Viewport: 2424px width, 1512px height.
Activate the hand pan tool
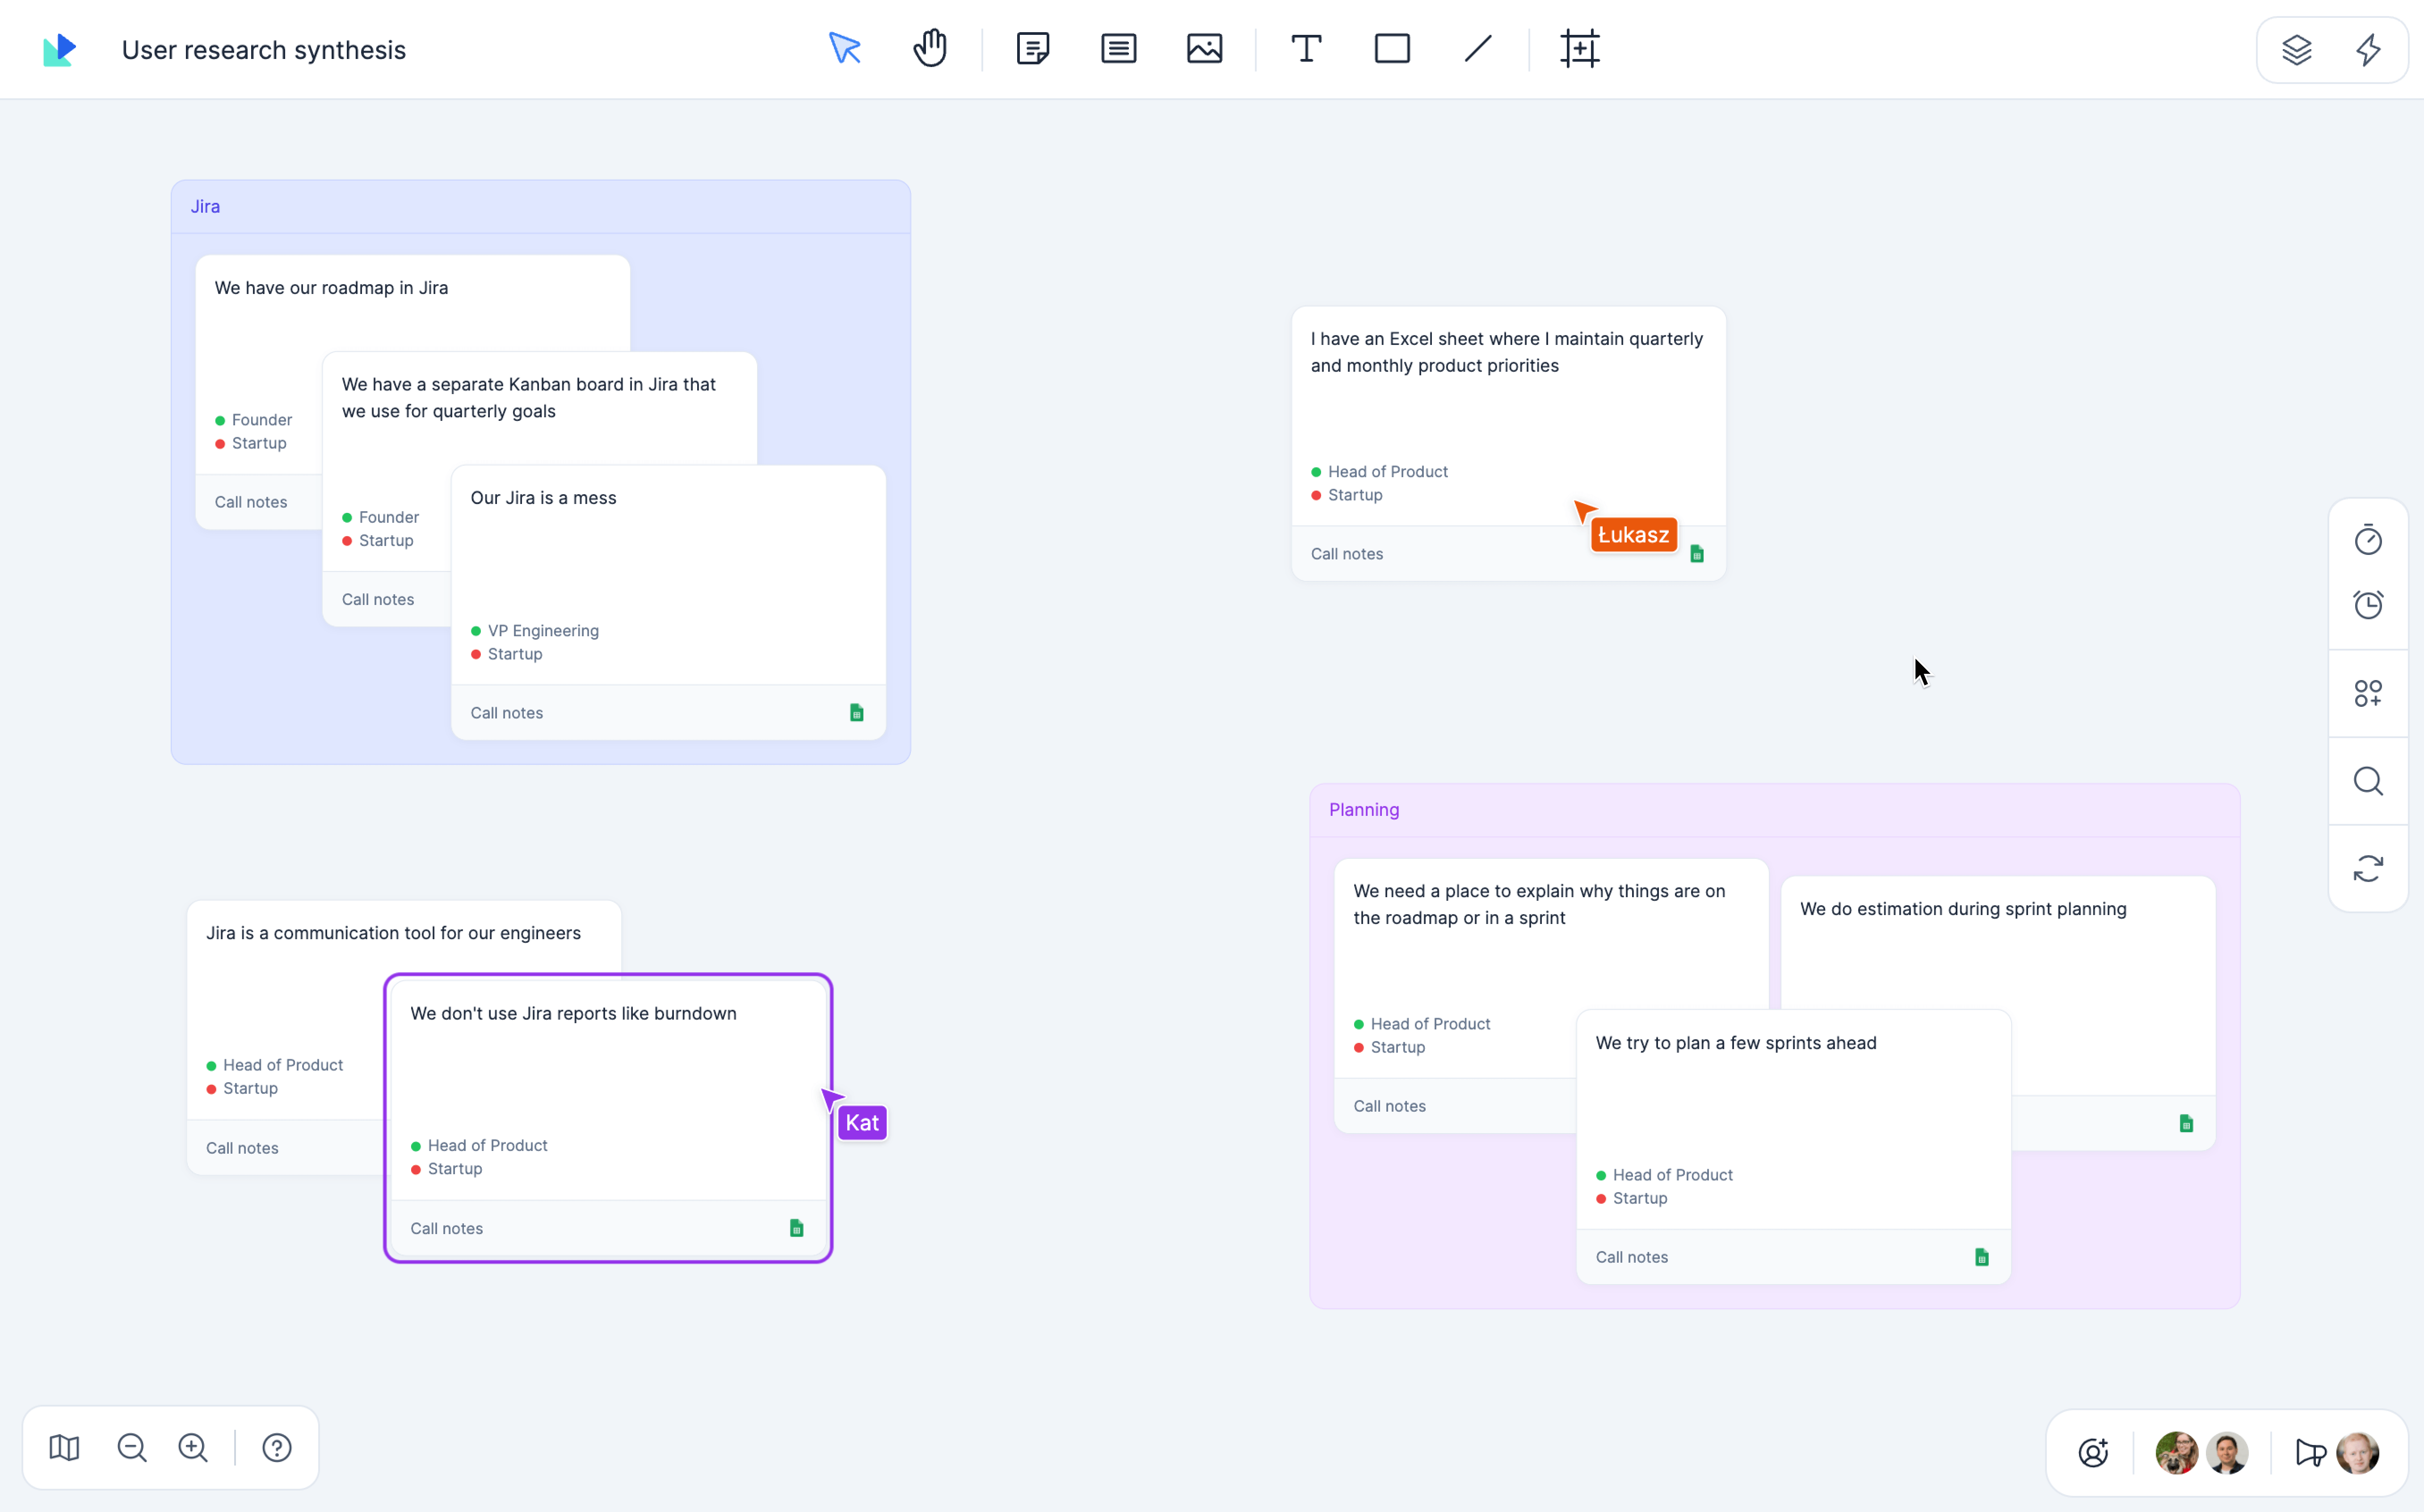[929, 47]
